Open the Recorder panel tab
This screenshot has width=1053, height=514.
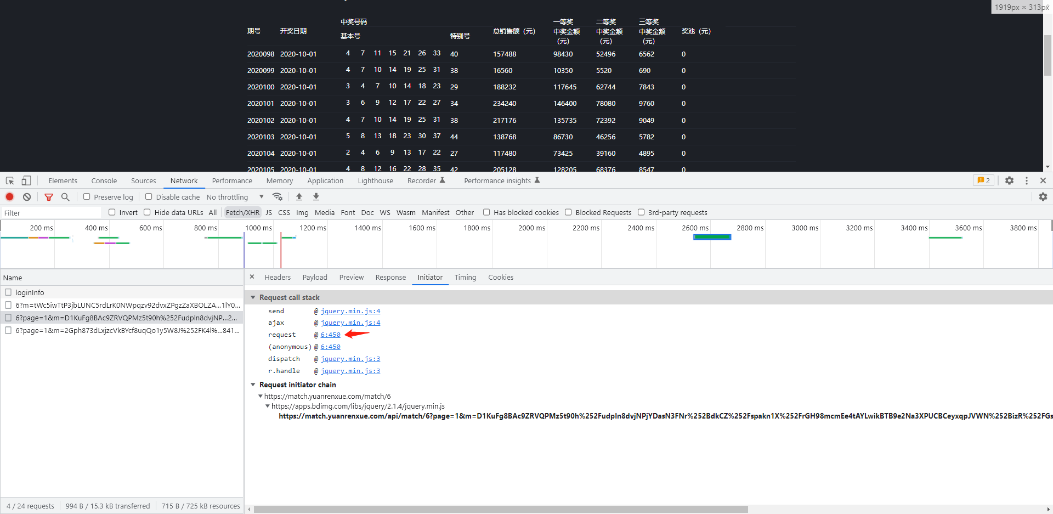[426, 180]
